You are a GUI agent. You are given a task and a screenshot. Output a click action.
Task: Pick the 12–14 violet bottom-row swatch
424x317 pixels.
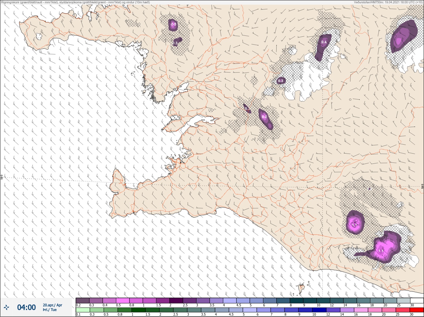point(333,310)
